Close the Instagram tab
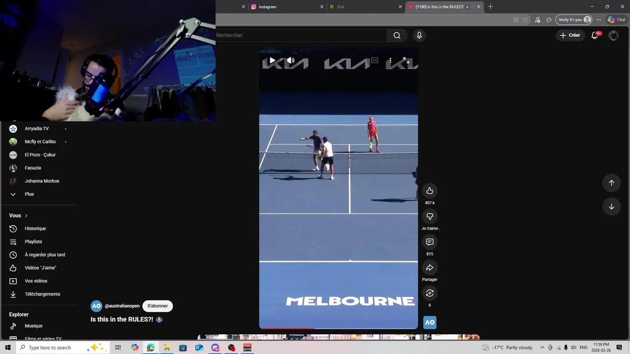 (x=322, y=7)
